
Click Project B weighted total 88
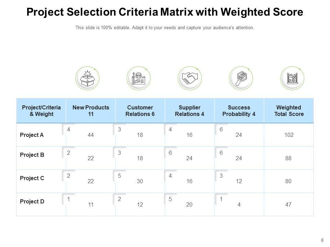288,158
